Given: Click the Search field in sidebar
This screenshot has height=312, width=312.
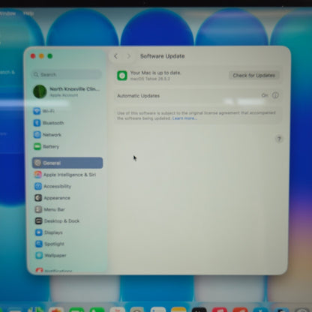Looking at the screenshot, I should pos(67,74).
